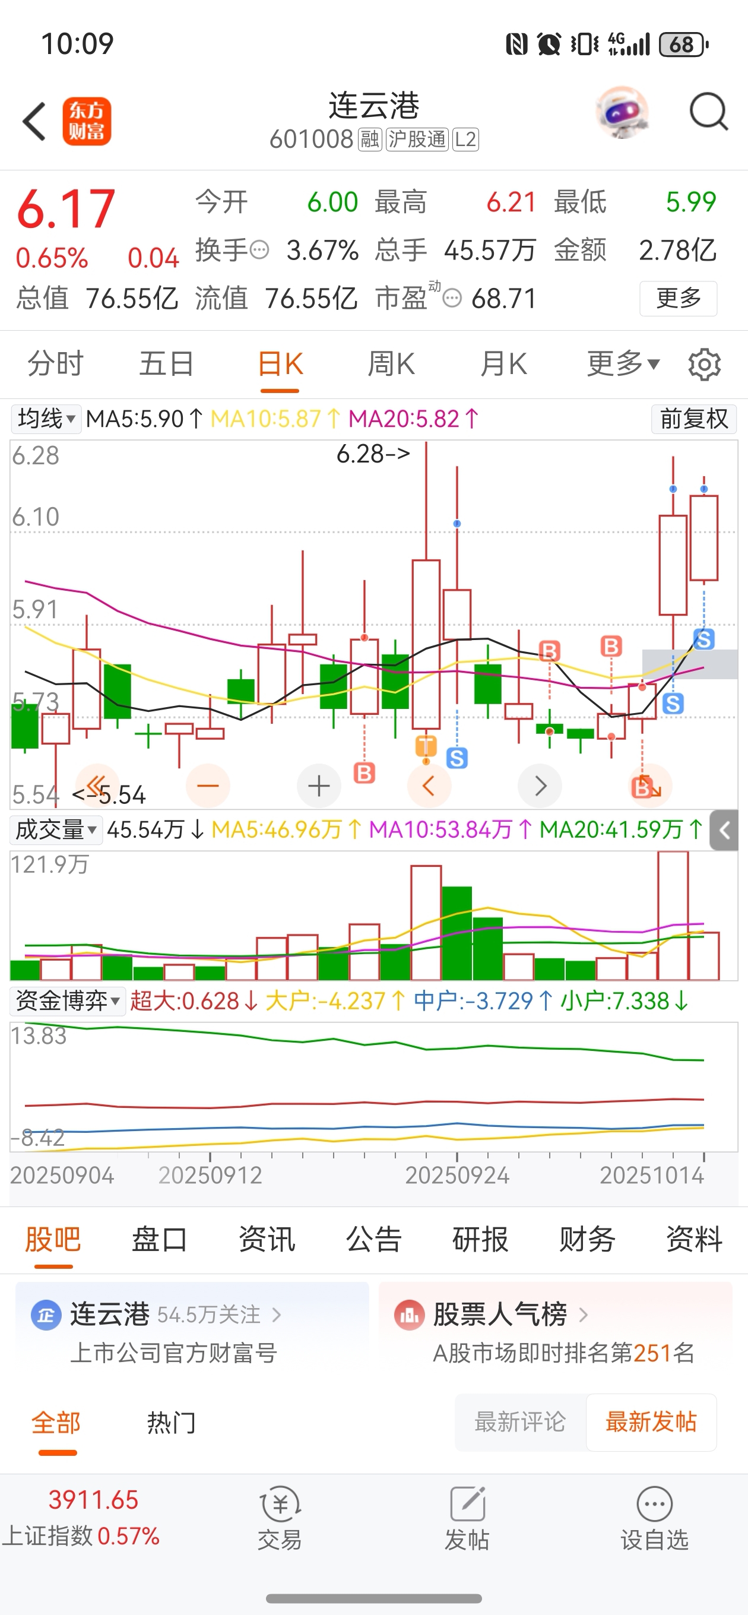Tap the 市盈 68.71 value
This screenshot has width=748, height=1615.
point(503,299)
